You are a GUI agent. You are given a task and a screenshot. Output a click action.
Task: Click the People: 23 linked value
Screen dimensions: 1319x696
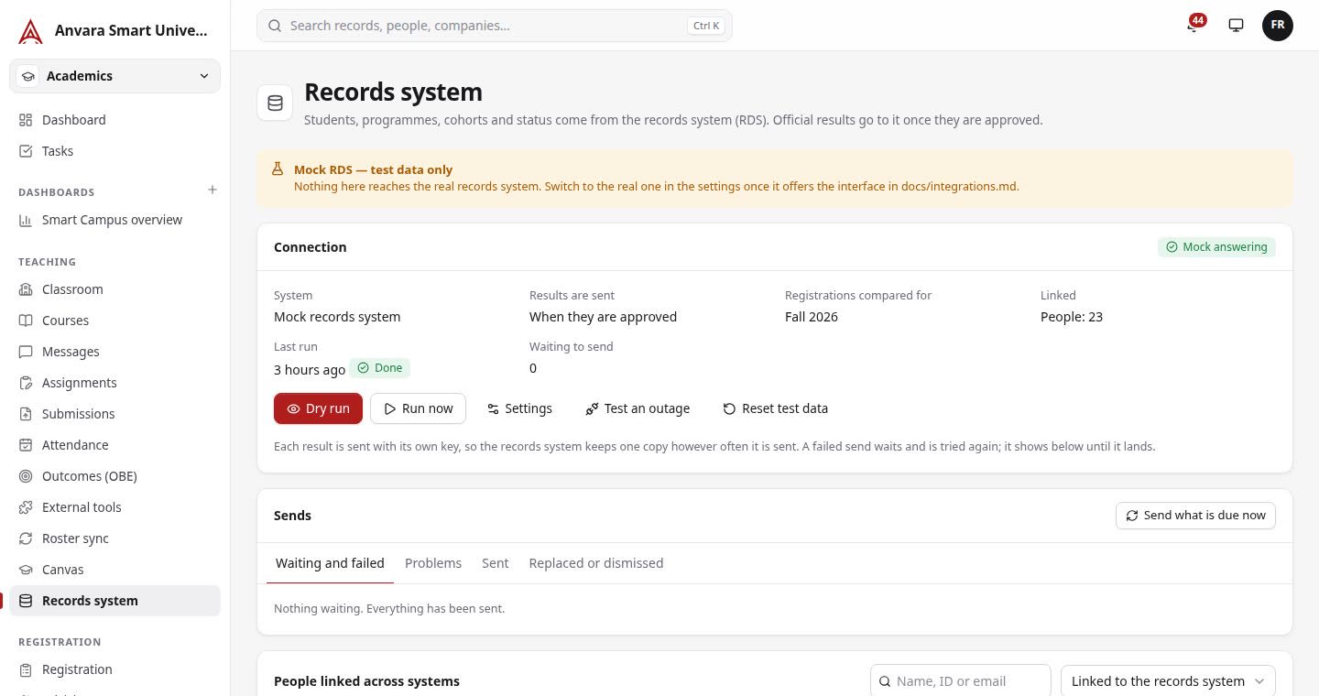click(1072, 317)
